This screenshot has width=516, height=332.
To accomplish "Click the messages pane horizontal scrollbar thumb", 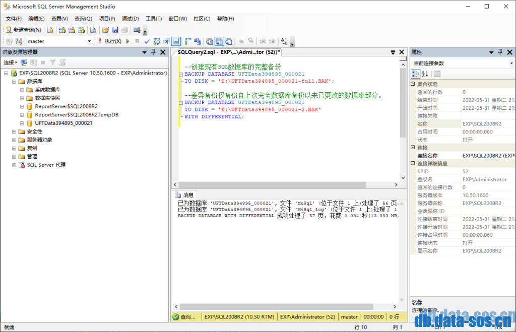I will pyautogui.click(x=277, y=307).
